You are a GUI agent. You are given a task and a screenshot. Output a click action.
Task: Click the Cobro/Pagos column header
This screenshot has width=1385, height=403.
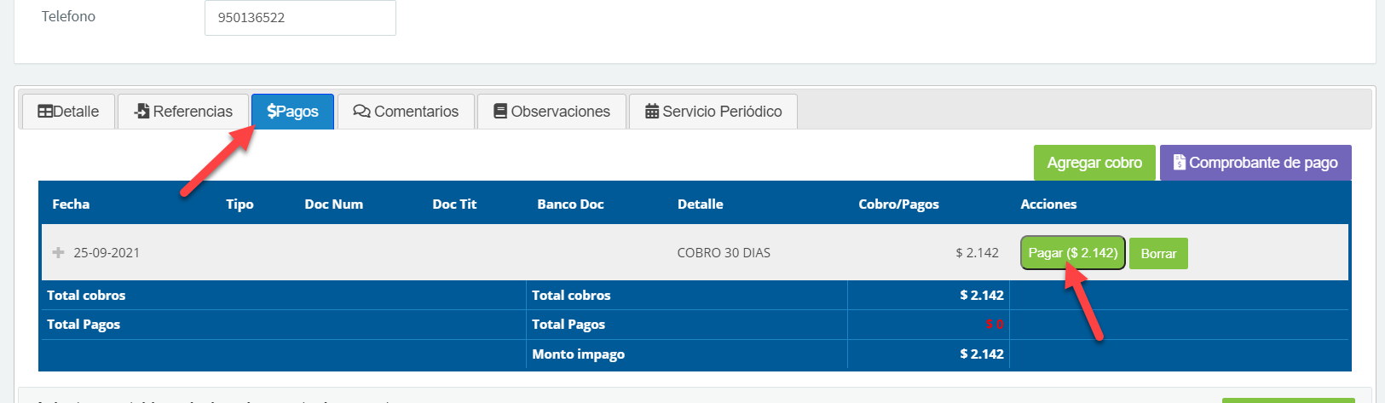coord(898,204)
